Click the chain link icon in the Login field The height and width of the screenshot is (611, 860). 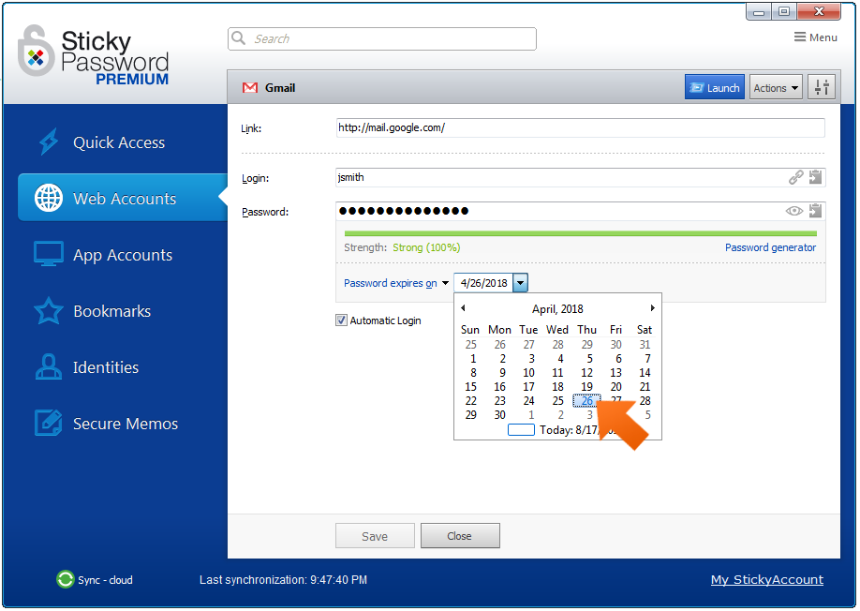click(x=796, y=176)
